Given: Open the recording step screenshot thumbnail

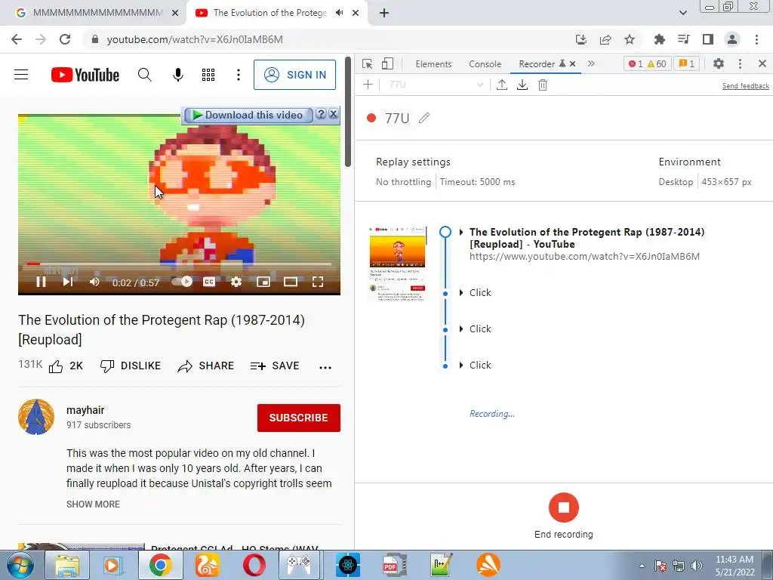Looking at the screenshot, I should [397, 264].
